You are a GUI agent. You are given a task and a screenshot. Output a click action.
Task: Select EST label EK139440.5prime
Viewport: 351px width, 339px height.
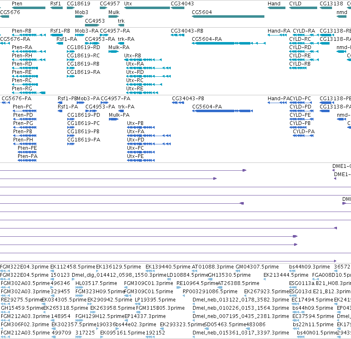(168, 267)
